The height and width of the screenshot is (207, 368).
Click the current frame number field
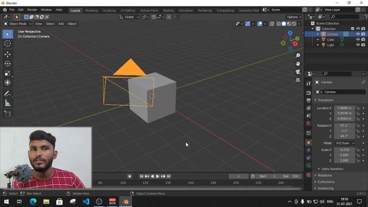tap(238, 177)
